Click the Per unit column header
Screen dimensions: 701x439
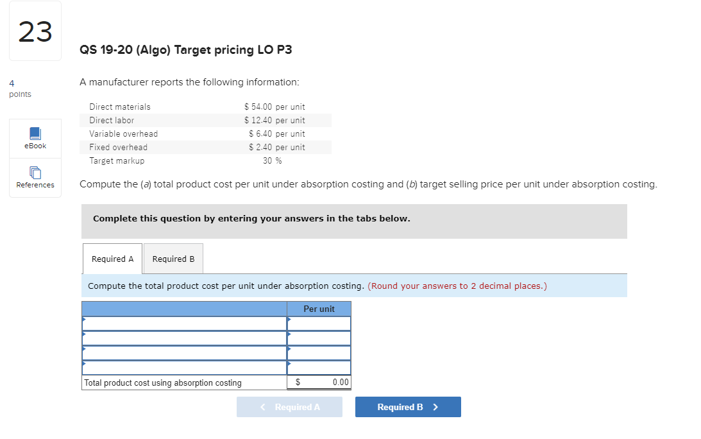point(319,309)
